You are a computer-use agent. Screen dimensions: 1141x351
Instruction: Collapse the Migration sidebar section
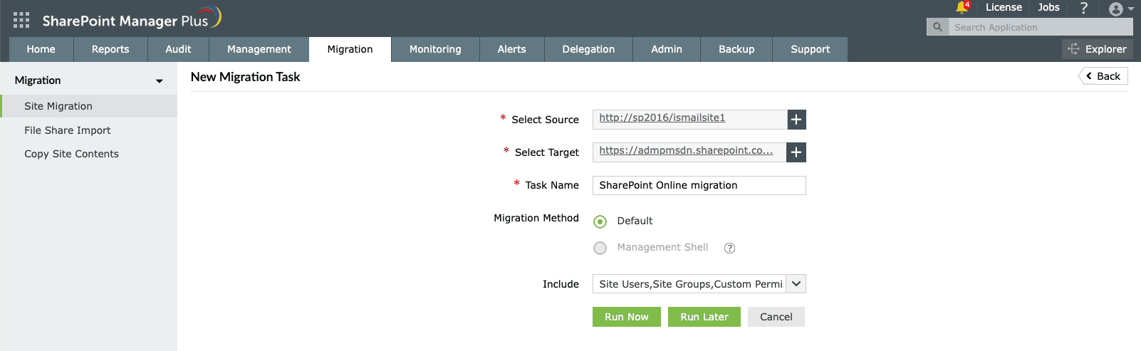click(x=160, y=81)
